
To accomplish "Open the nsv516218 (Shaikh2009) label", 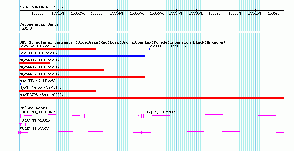I will pyautogui.click(x=42, y=46).
